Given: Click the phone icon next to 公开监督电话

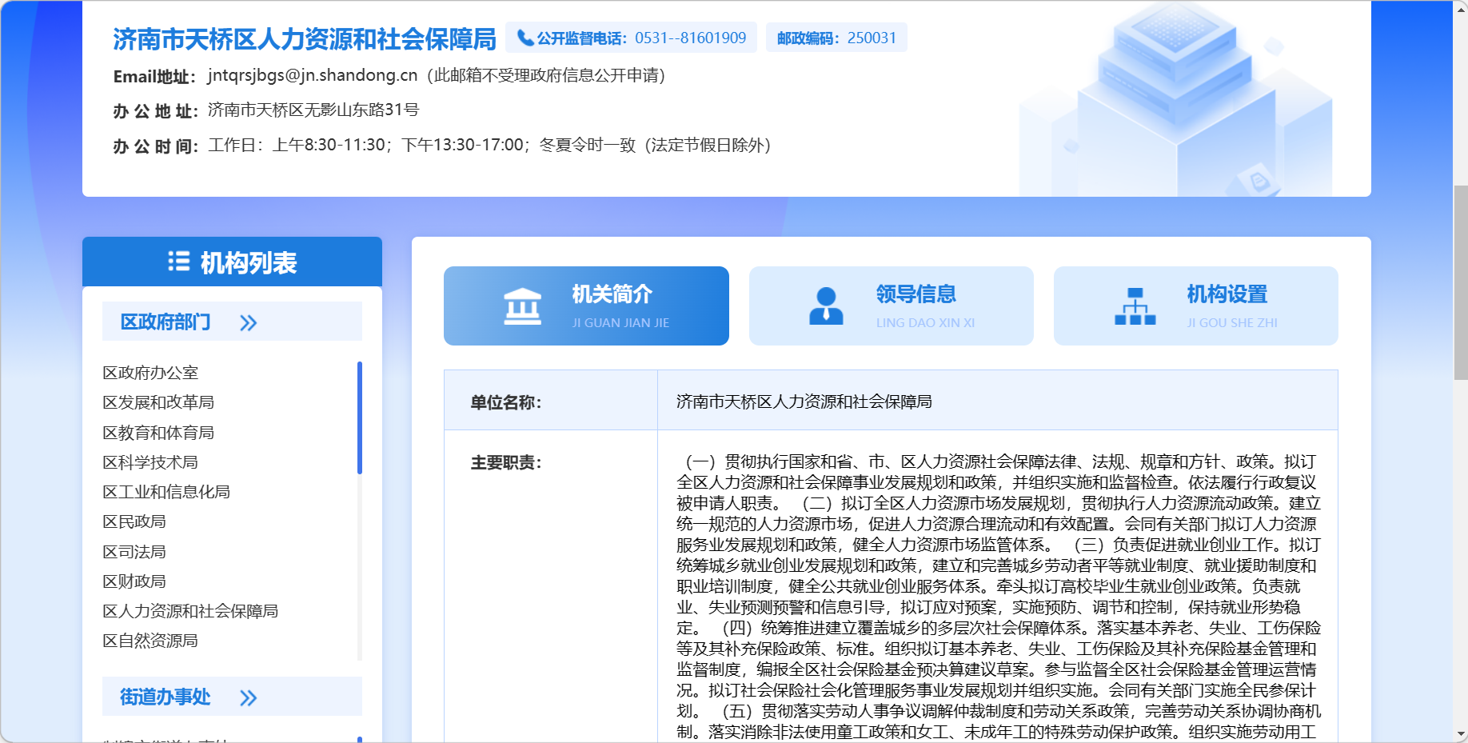Looking at the screenshot, I should [525, 38].
